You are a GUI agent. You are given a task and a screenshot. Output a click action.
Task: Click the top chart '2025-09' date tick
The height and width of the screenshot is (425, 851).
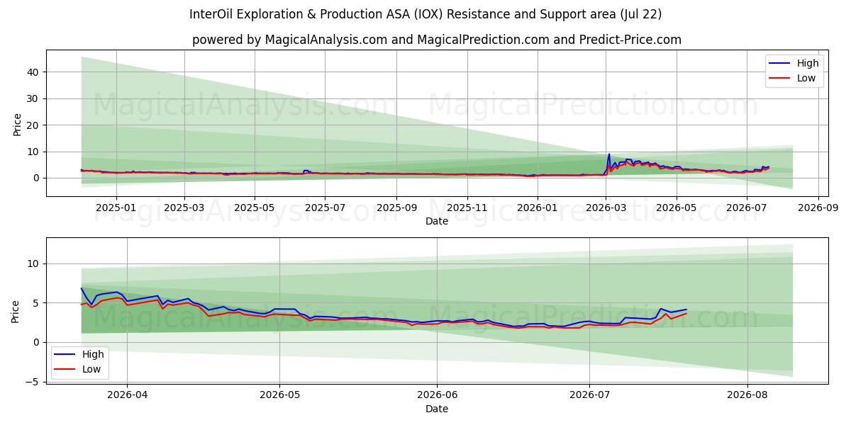(396, 208)
